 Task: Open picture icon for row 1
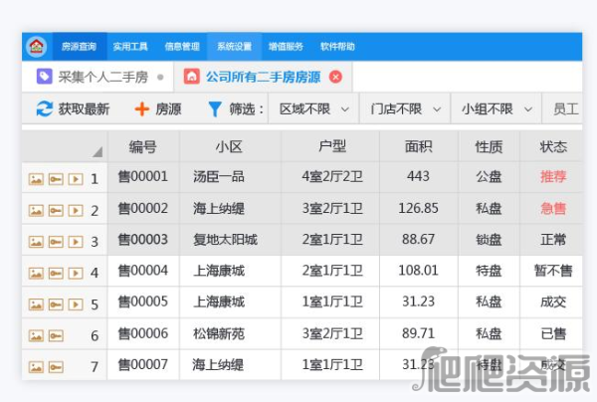point(36,179)
